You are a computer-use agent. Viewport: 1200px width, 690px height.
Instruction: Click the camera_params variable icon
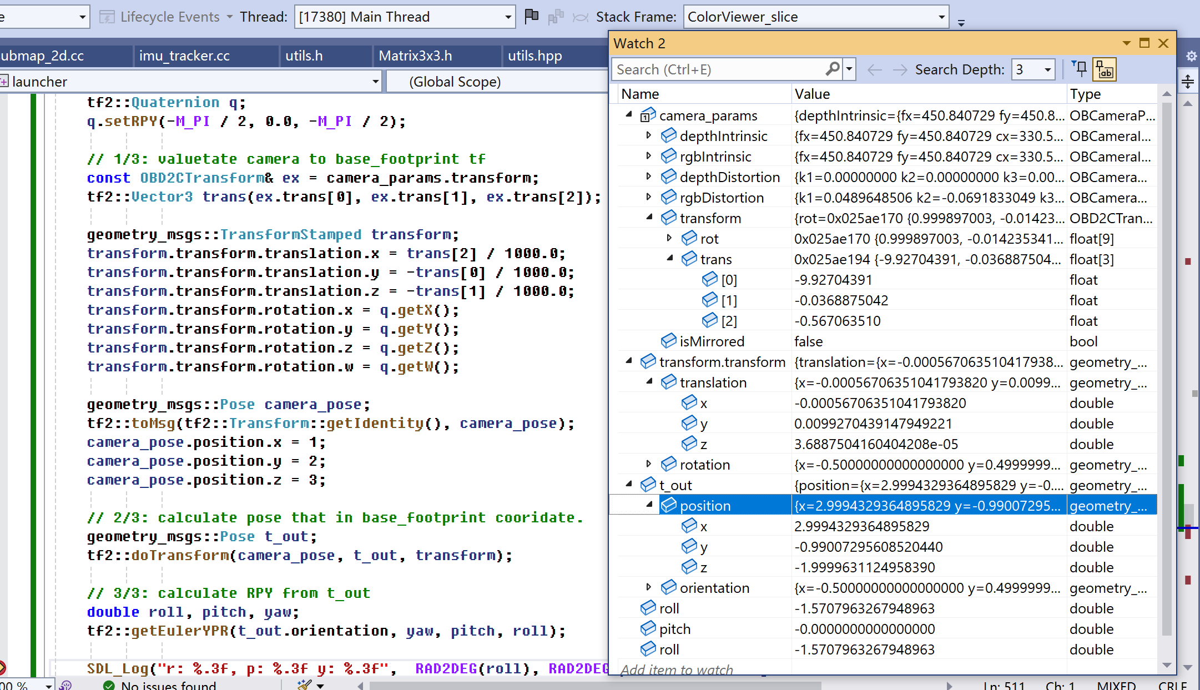click(x=648, y=115)
